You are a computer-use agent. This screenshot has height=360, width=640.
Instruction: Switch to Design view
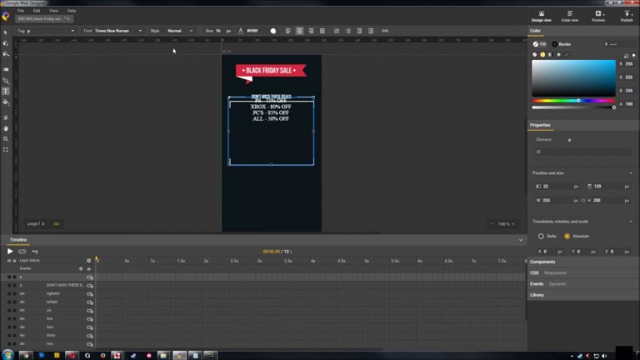541,17
